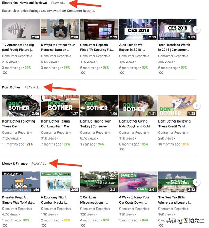Play all Don't Bother videos
209x228 pixels.
(x=32, y=87)
